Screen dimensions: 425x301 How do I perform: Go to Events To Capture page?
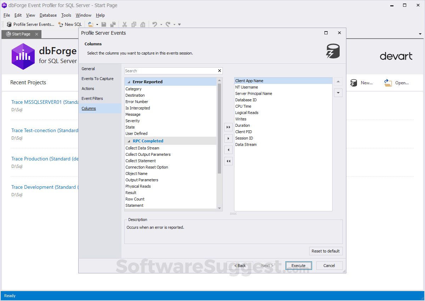click(97, 79)
